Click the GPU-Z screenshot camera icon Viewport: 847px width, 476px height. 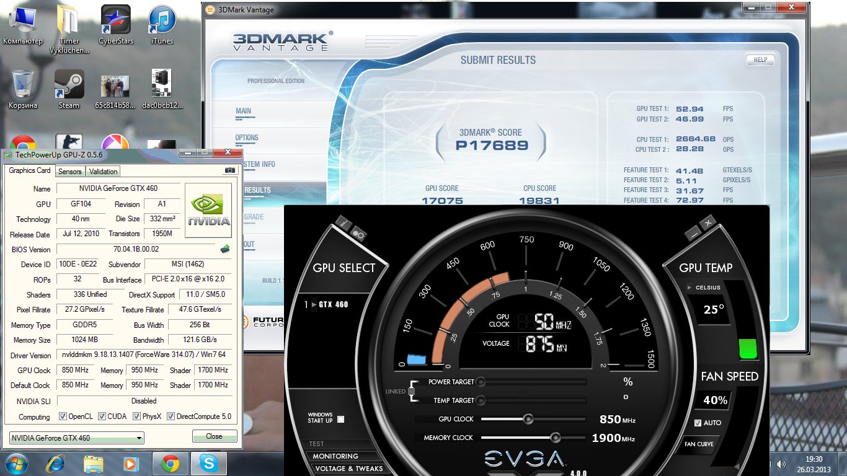229,170
